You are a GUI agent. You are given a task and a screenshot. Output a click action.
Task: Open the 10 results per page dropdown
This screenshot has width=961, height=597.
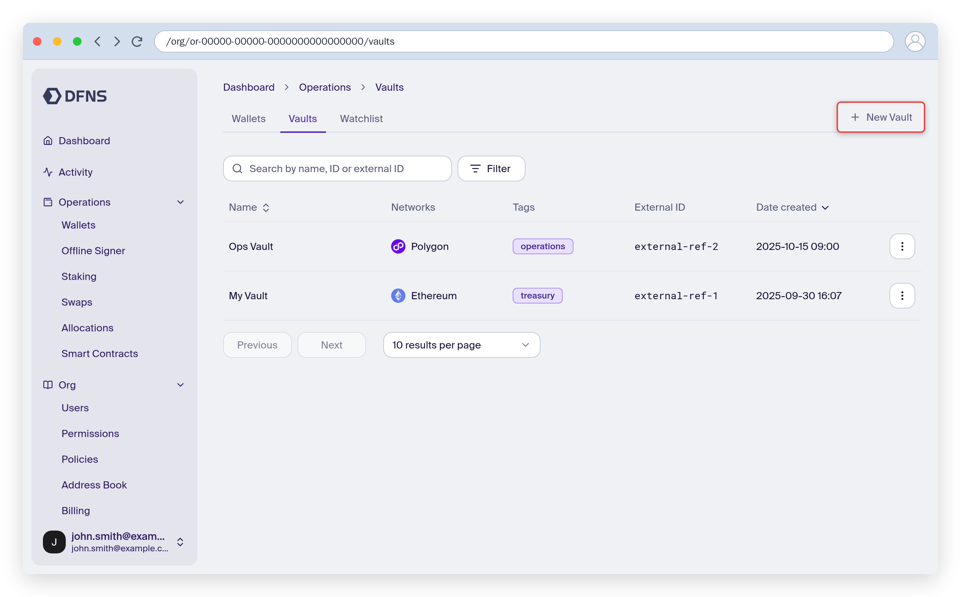tap(462, 345)
